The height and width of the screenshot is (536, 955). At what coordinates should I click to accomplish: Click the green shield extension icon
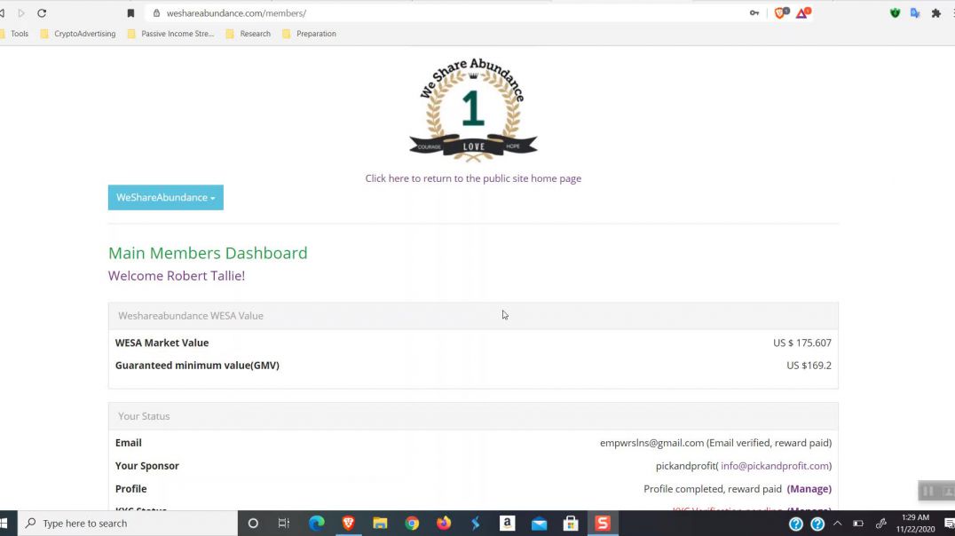(x=895, y=12)
